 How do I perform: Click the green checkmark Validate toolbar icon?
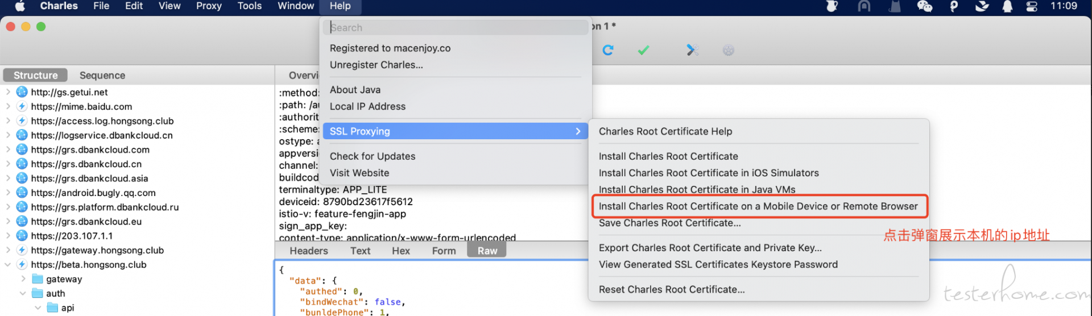tap(643, 50)
